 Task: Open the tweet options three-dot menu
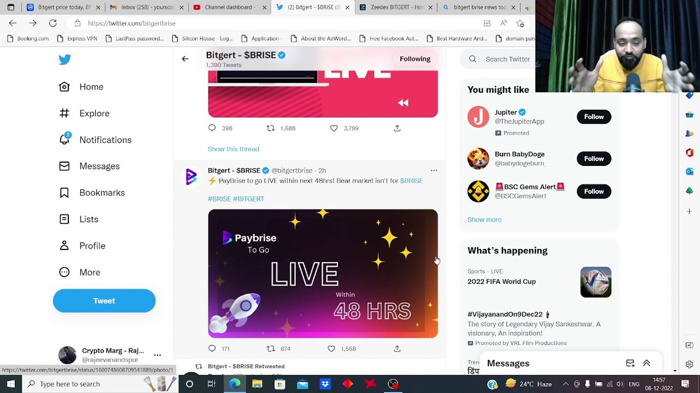[434, 171]
